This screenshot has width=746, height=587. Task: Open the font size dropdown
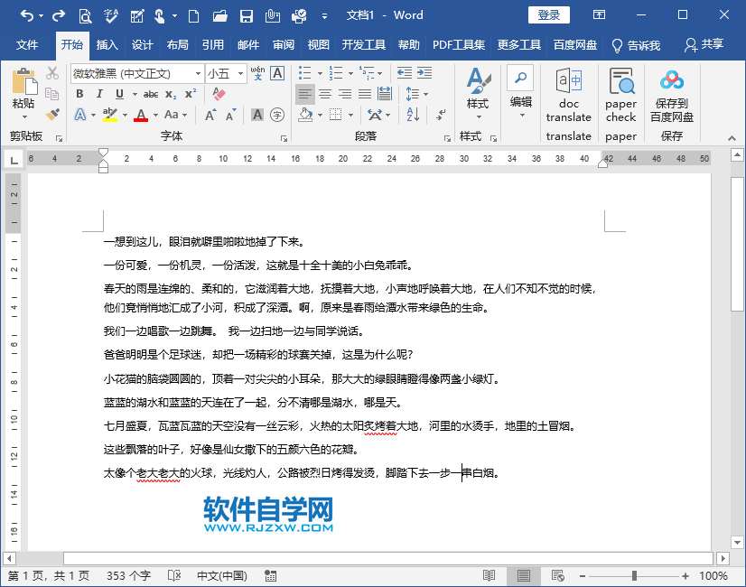(242, 73)
